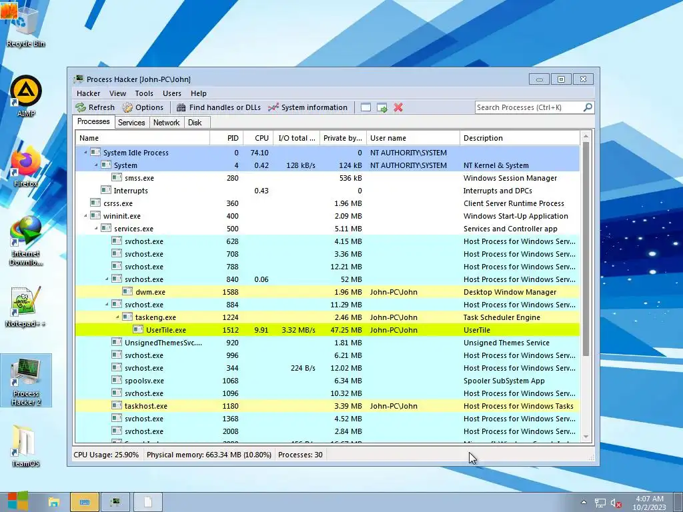
Task: Click scrollbar up arrow in process list
Action: [586, 137]
